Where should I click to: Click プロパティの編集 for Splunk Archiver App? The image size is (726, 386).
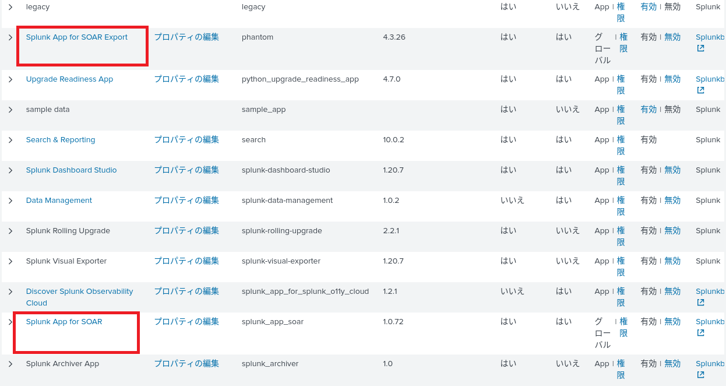click(x=186, y=364)
